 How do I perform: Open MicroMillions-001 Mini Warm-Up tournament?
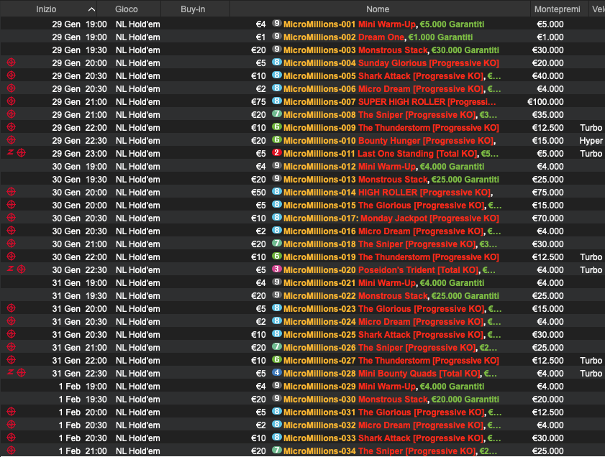tap(383, 24)
